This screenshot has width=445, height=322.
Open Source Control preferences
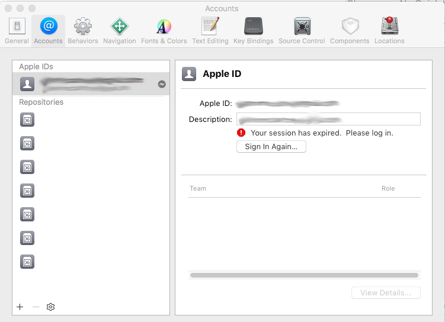[302, 31]
